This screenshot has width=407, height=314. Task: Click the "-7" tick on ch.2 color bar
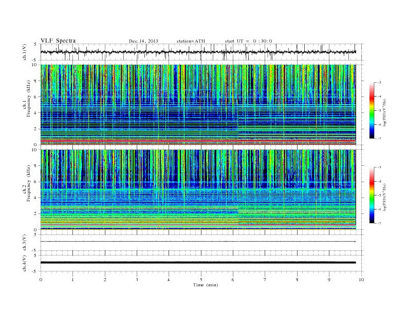tap(379, 223)
